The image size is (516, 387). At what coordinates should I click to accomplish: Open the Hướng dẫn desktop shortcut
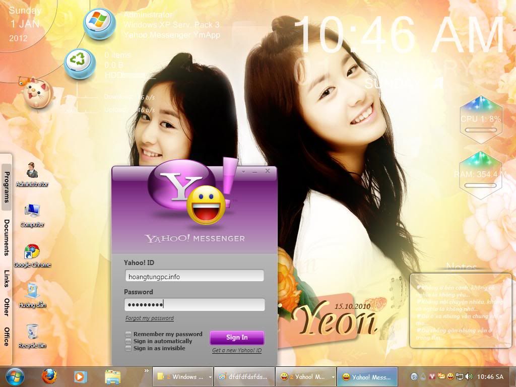click(x=32, y=295)
